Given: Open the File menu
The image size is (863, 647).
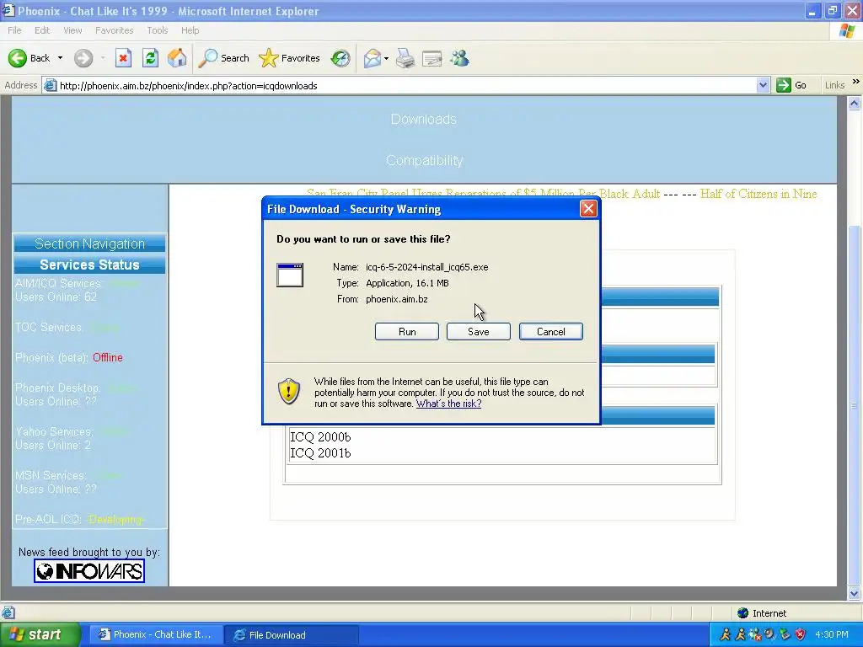Looking at the screenshot, I should 15,30.
